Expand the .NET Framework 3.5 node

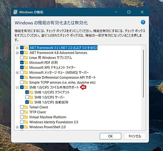click(17, 48)
